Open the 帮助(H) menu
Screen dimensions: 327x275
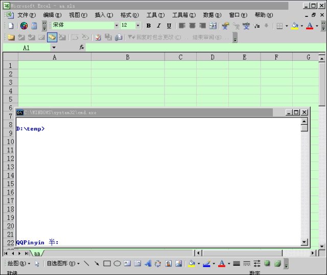click(264, 15)
